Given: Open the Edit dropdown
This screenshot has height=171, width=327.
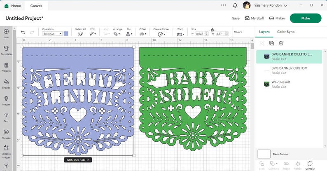Looking at the screenshot, I should [x=93, y=34].
